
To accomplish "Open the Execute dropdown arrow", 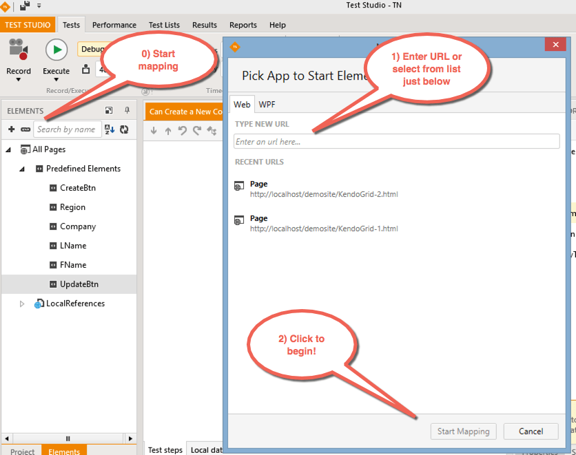I will [x=56, y=80].
